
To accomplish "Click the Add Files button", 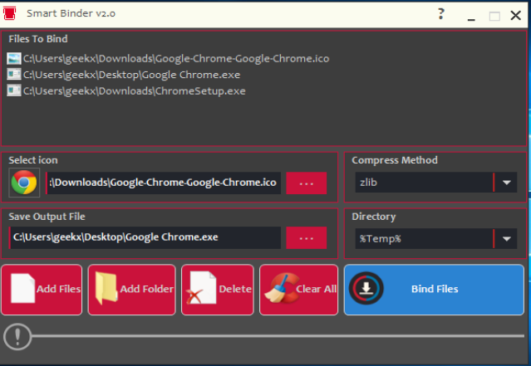I will click(x=42, y=290).
